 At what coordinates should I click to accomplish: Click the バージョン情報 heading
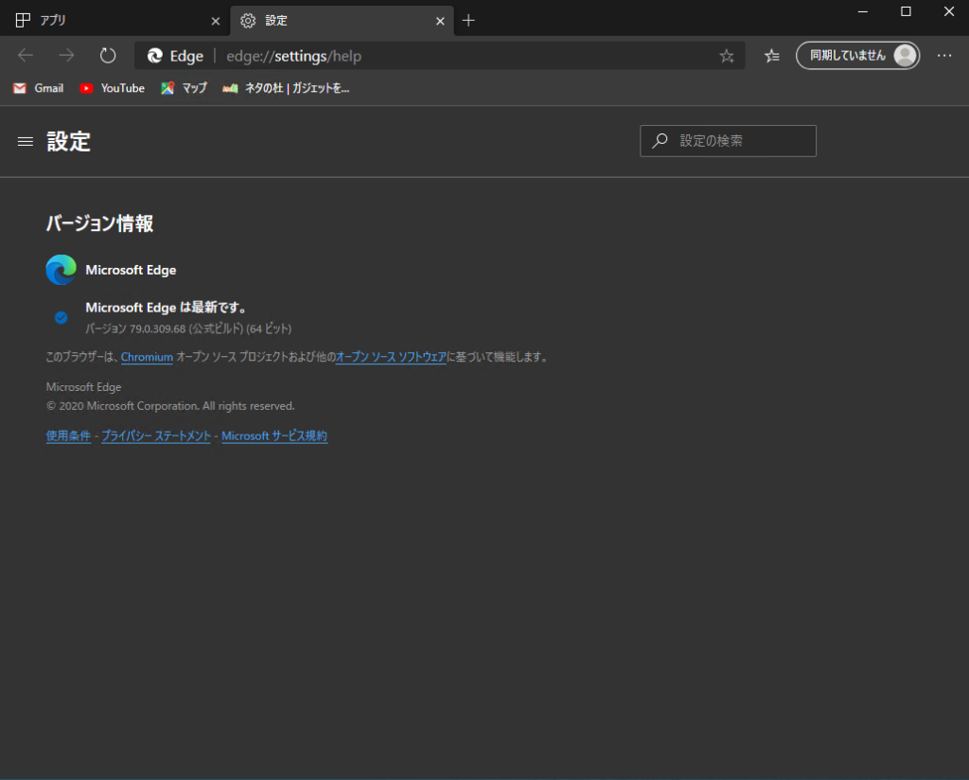tap(99, 223)
